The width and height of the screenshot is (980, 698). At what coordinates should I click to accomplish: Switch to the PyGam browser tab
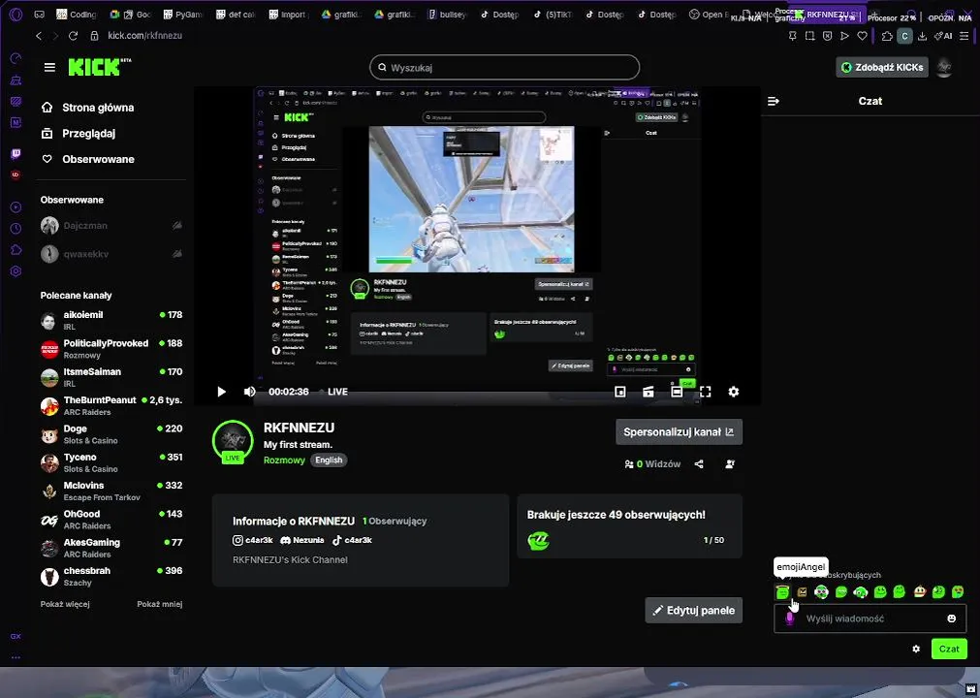click(182, 15)
